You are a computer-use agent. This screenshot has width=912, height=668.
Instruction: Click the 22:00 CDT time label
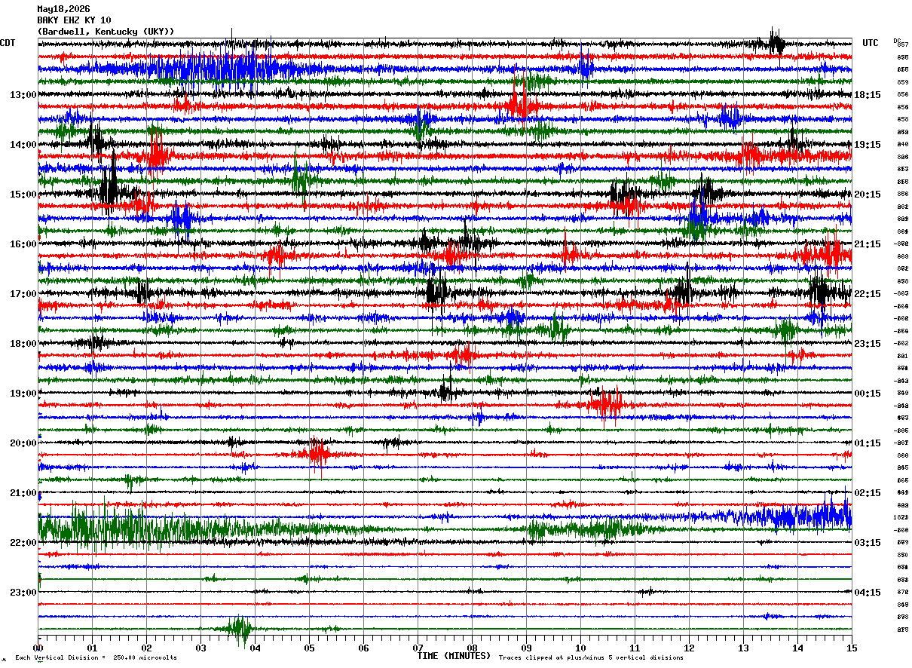23,543
